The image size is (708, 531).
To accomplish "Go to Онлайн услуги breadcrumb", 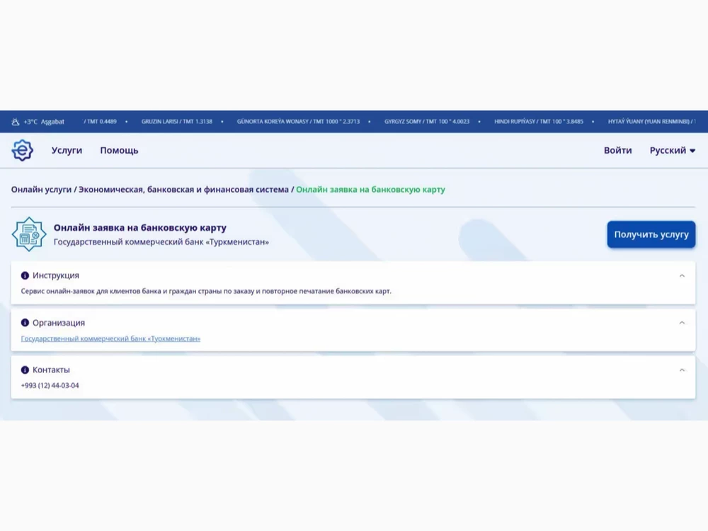I will 42,190.
